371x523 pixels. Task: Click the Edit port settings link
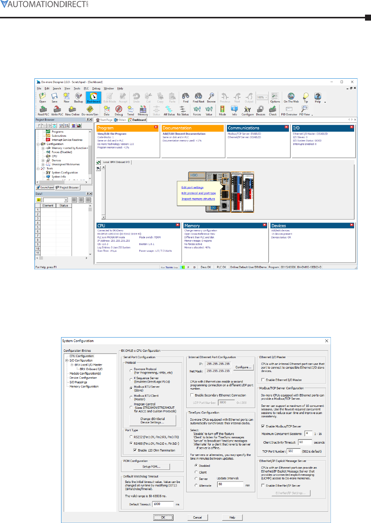click(x=193, y=187)
